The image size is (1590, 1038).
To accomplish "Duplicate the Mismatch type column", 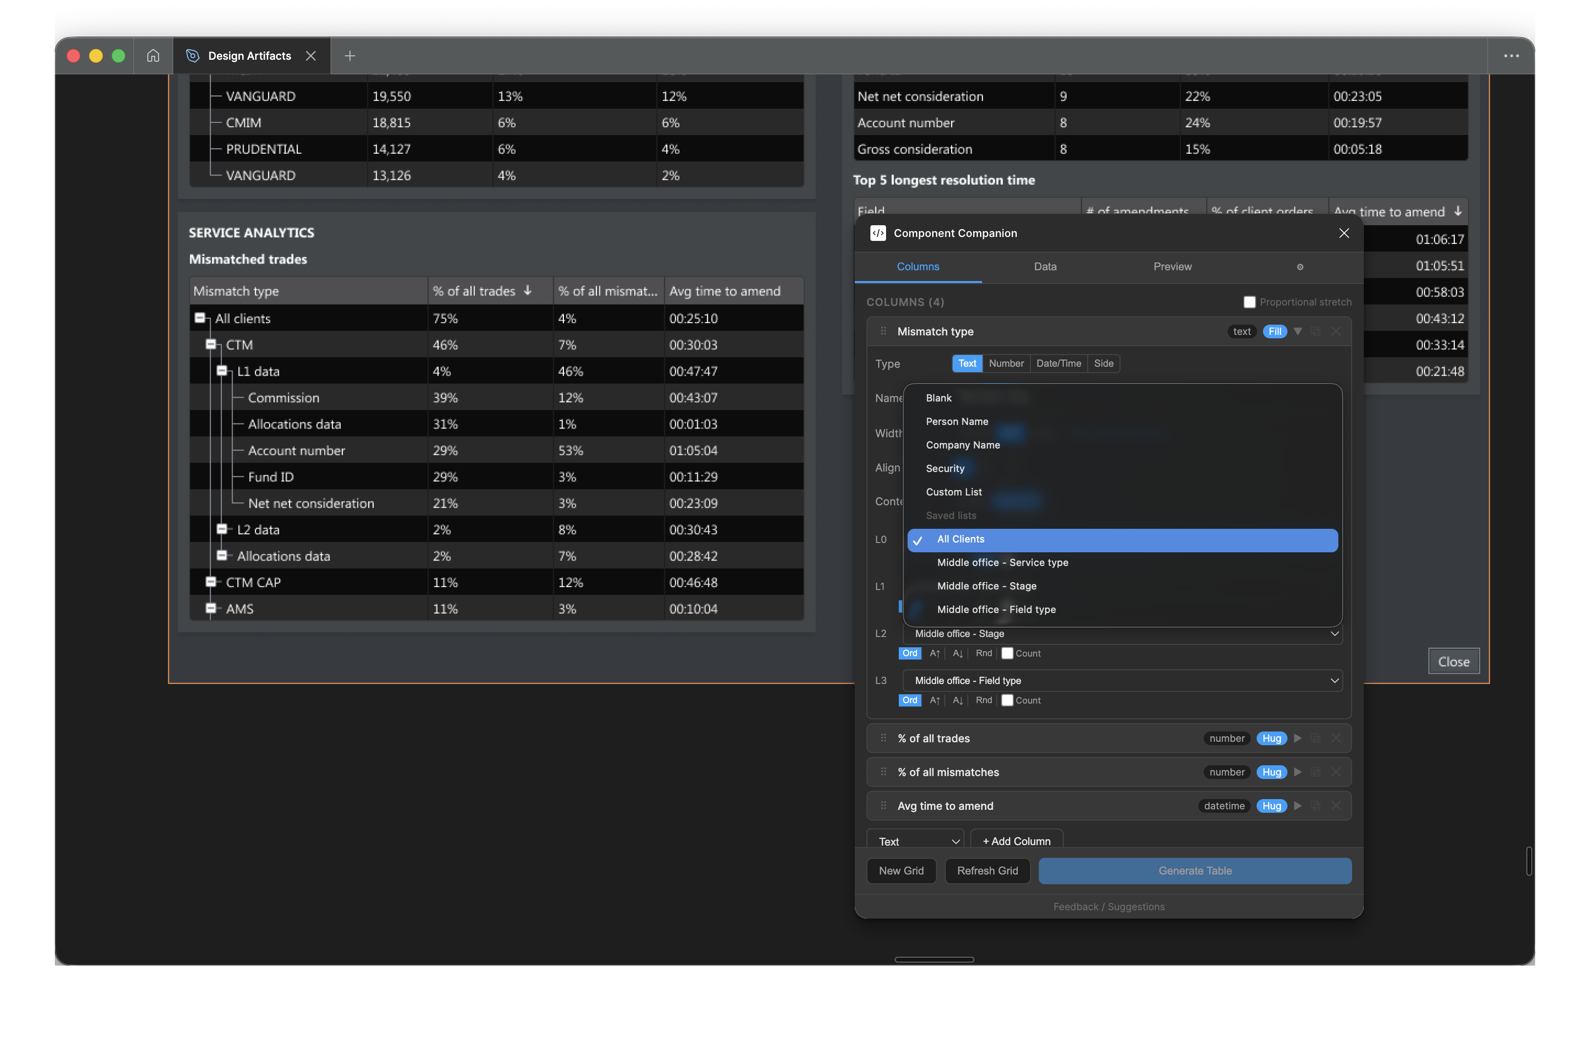I will (1316, 331).
